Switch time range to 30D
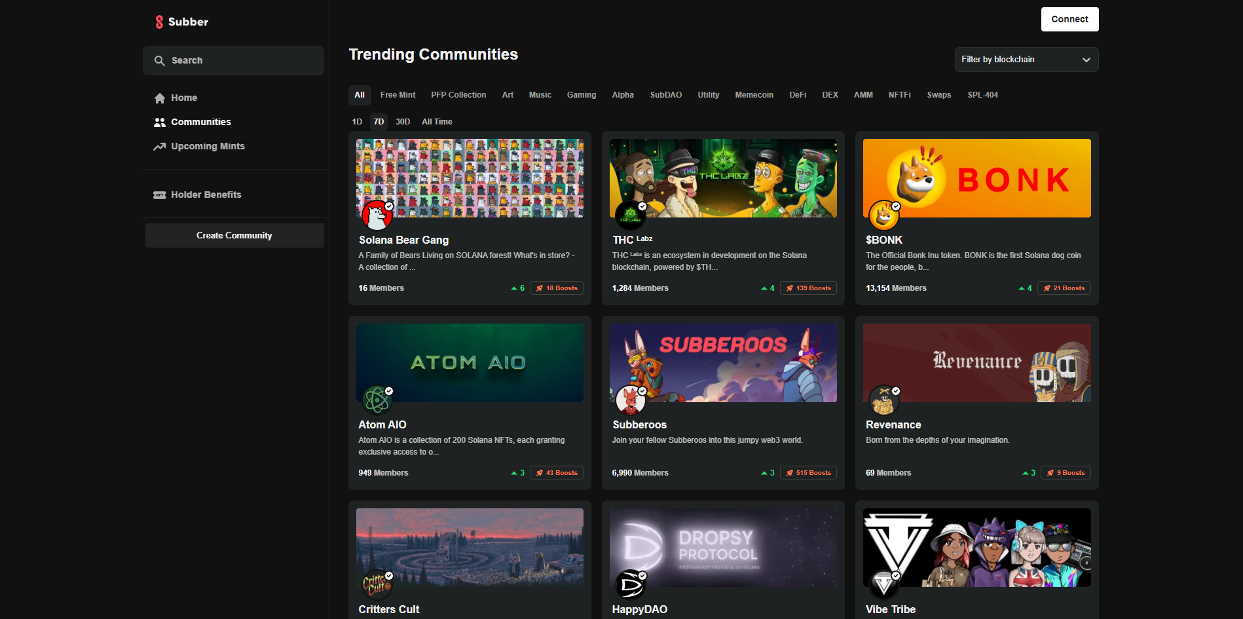This screenshot has height=619, width=1243. 403,122
